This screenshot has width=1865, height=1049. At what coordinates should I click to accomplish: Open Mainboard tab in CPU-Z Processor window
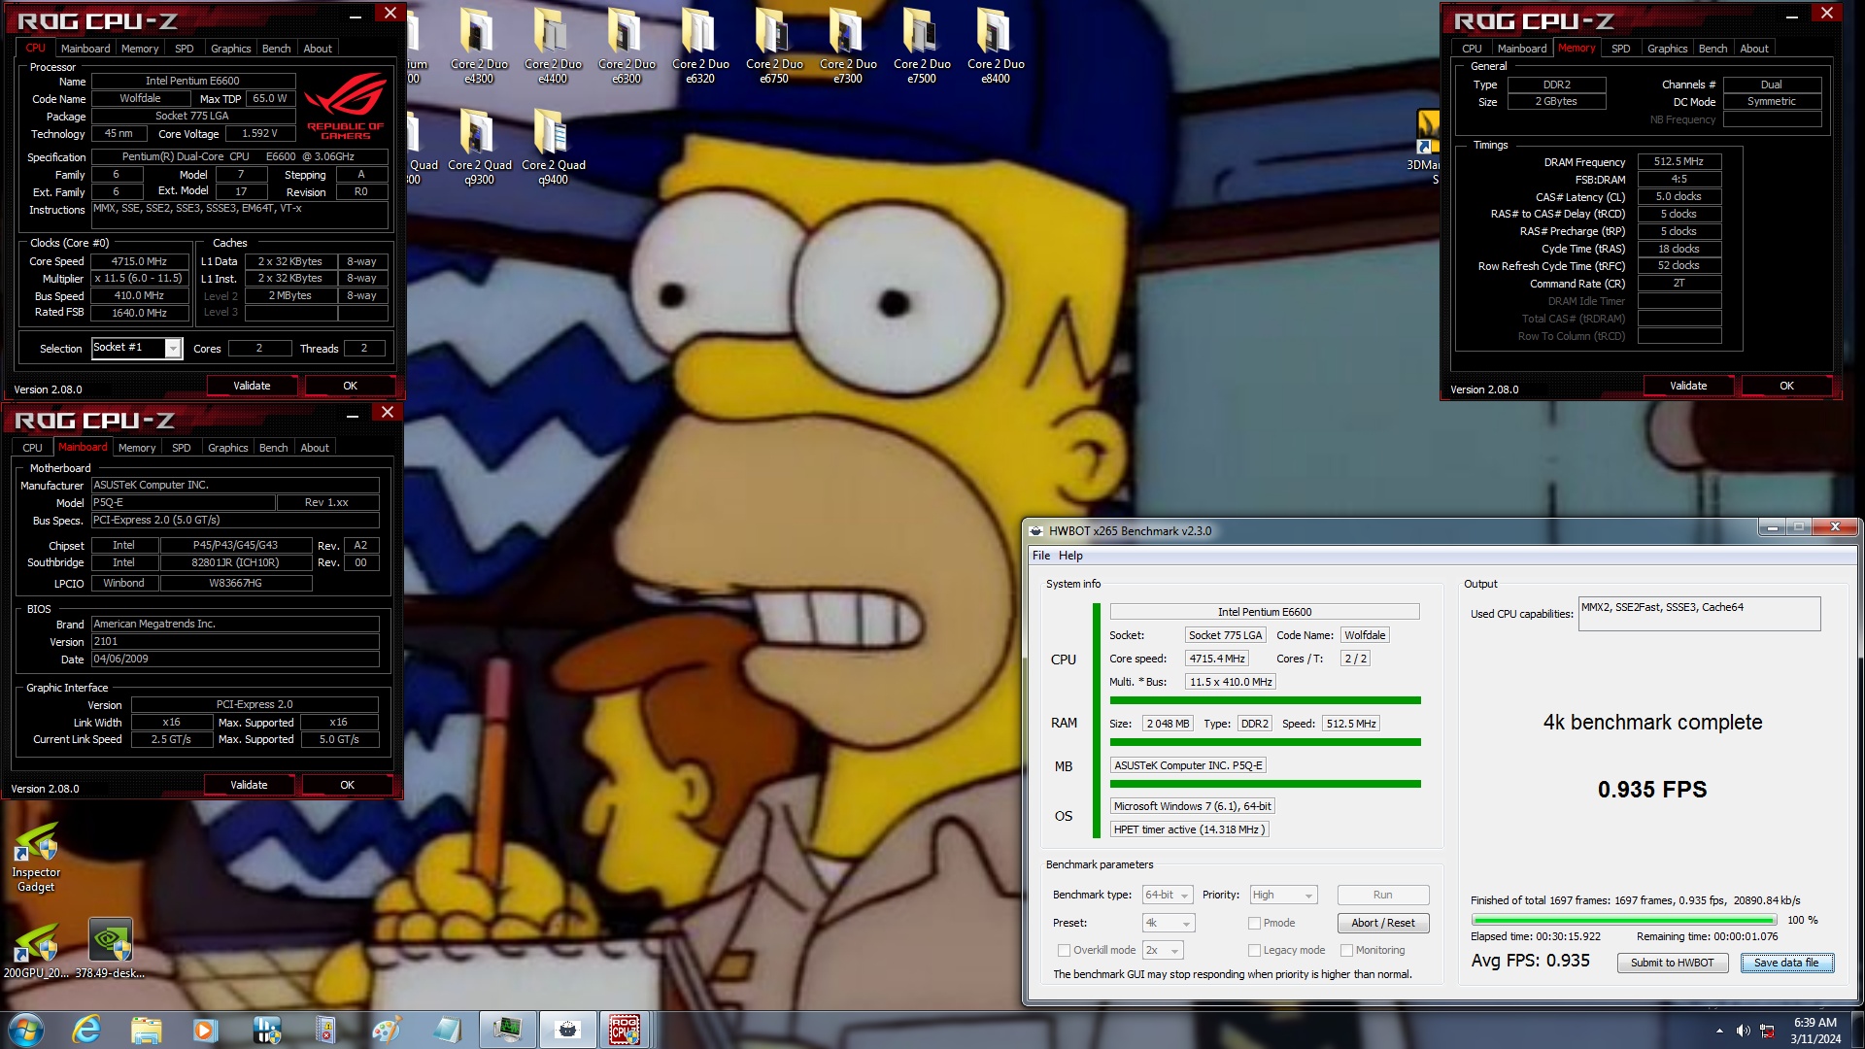tap(85, 49)
